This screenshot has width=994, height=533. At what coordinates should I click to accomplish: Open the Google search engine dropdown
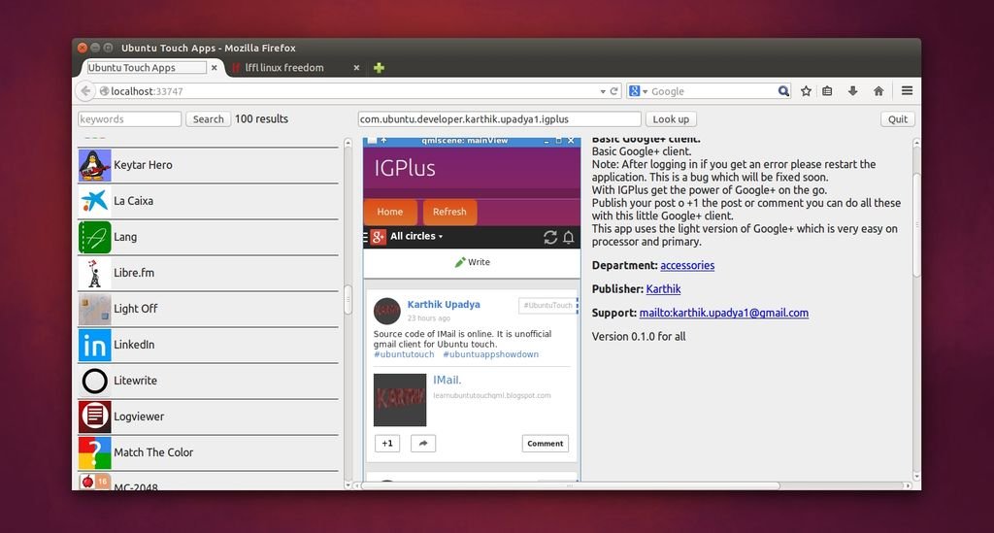pos(638,91)
